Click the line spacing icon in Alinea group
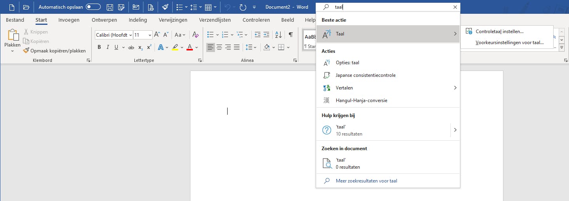This screenshot has height=201, width=569. [249, 47]
